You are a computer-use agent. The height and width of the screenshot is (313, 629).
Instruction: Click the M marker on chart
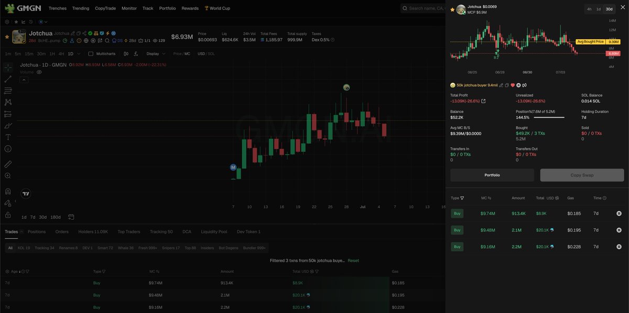pos(233,167)
